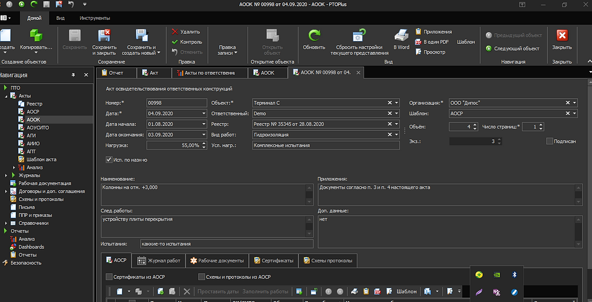
Task: Click Сбросить настройки текущего представления
Action: pos(359,42)
